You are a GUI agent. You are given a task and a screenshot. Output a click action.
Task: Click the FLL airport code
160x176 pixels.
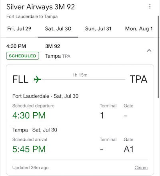(x=20, y=79)
